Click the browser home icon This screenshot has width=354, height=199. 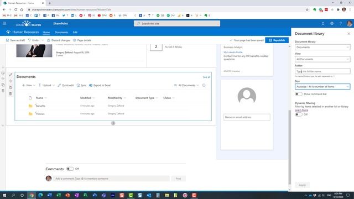click(22, 10)
